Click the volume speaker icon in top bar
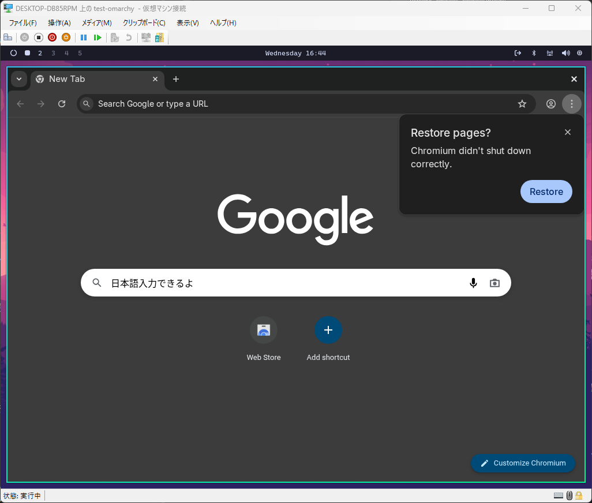 (x=565, y=53)
